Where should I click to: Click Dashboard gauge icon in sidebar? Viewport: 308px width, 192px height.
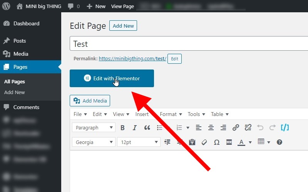click(7, 23)
